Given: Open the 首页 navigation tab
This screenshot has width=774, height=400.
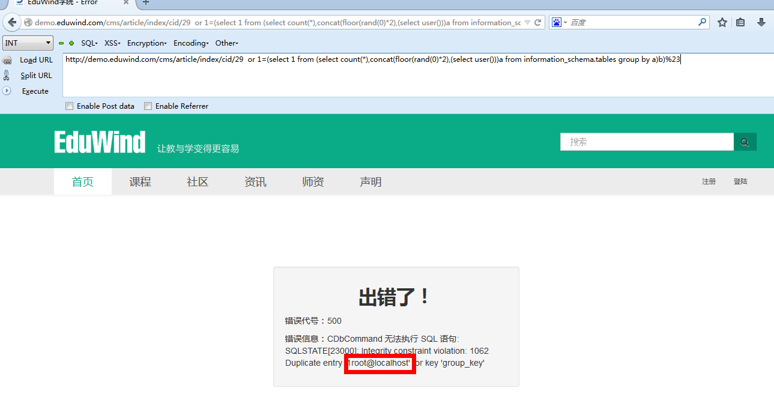Looking at the screenshot, I should click(83, 181).
